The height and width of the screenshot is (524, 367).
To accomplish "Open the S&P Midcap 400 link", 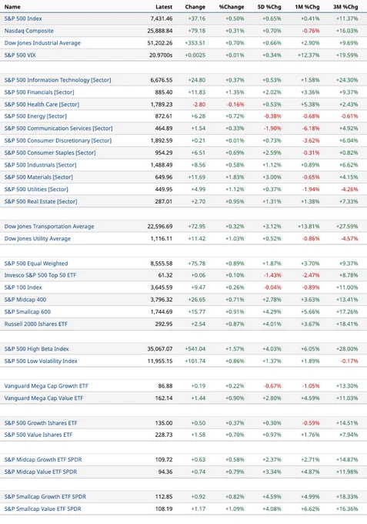I will tap(25, 300).
